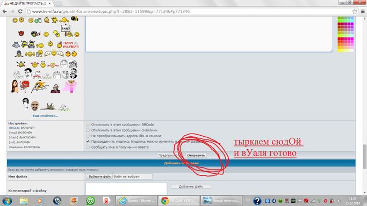Insert the Happy Birthday smiley
Screen dimensions: 367x206
click(x=71, y=45)
